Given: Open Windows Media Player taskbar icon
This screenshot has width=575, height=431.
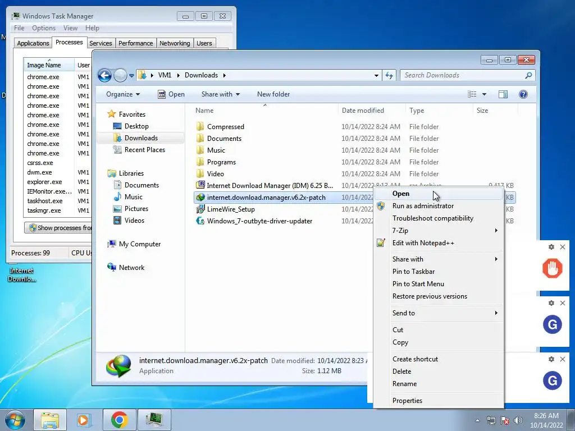Looking at the screenshot, I should pos(84,420).
